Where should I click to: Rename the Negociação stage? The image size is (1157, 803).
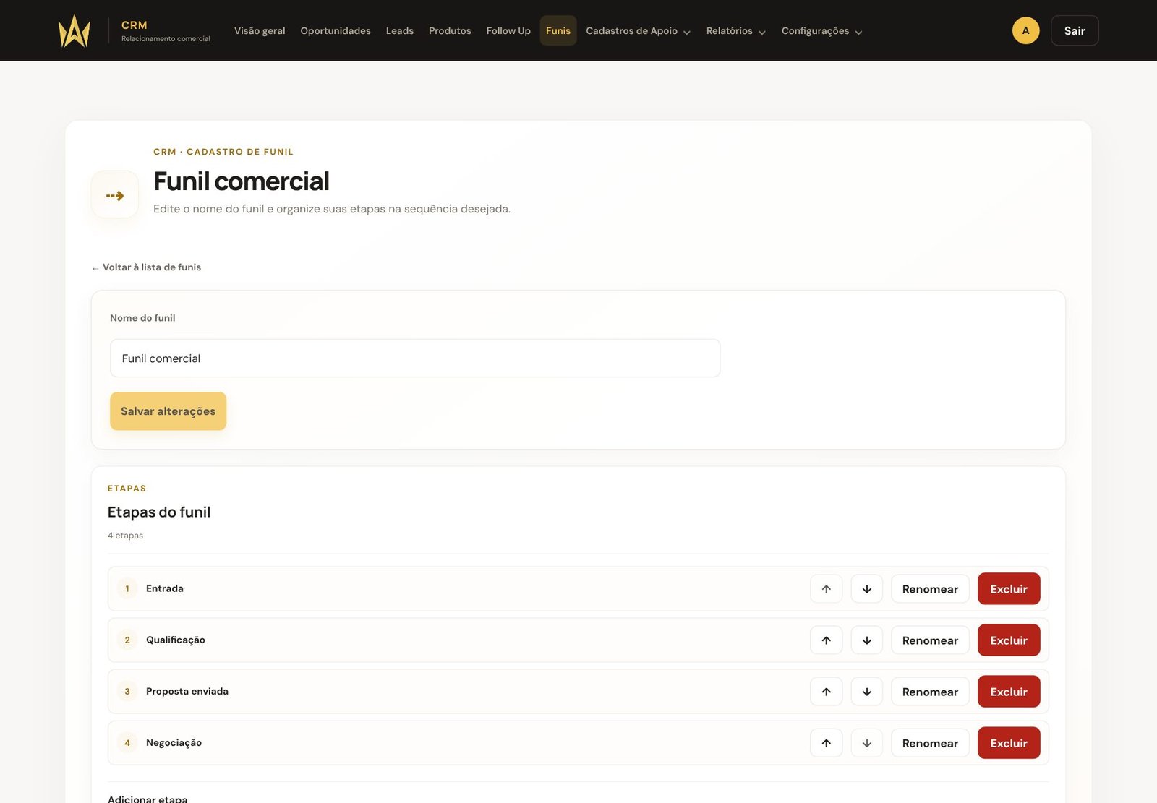tap(930, 743)
